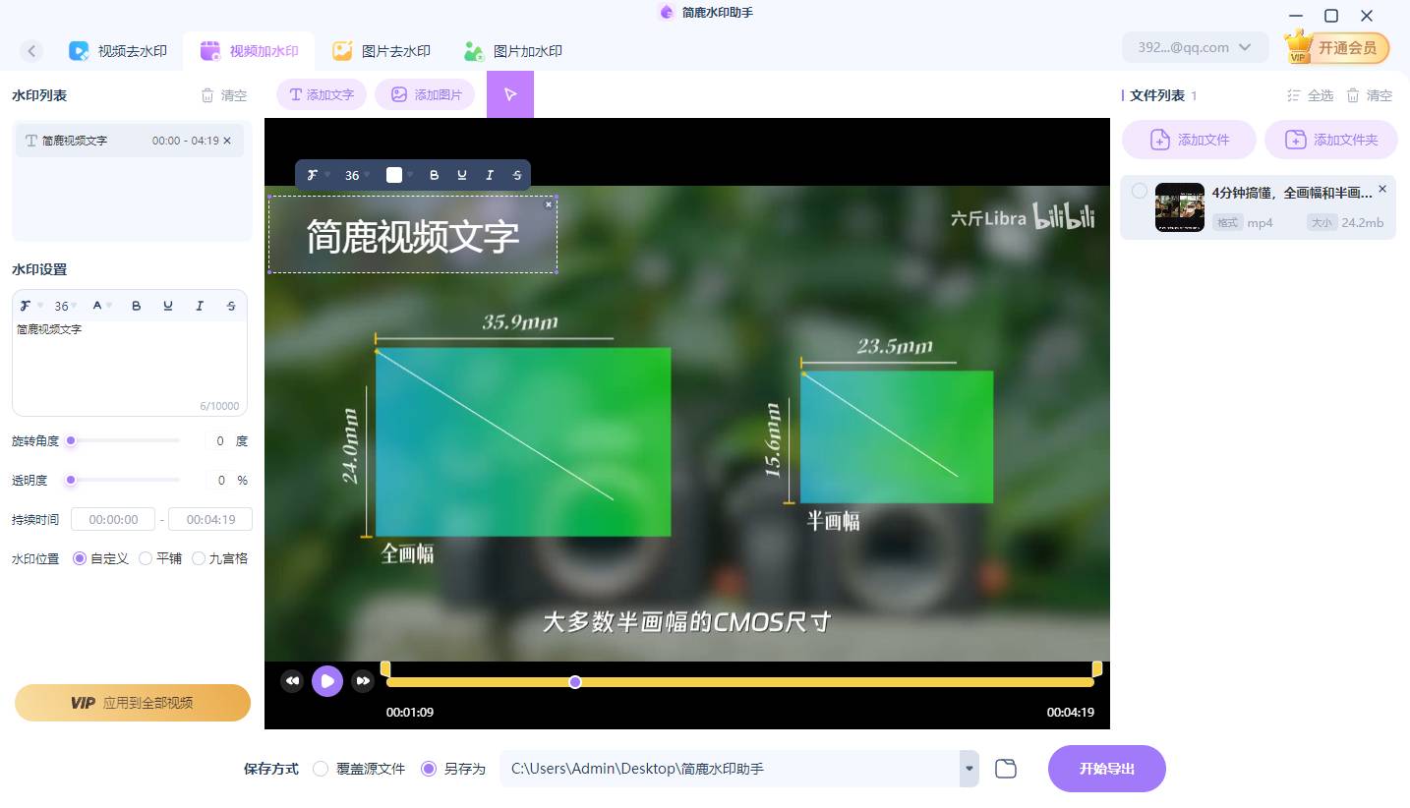Start export with the 开始导出 button

[1106, 769]
